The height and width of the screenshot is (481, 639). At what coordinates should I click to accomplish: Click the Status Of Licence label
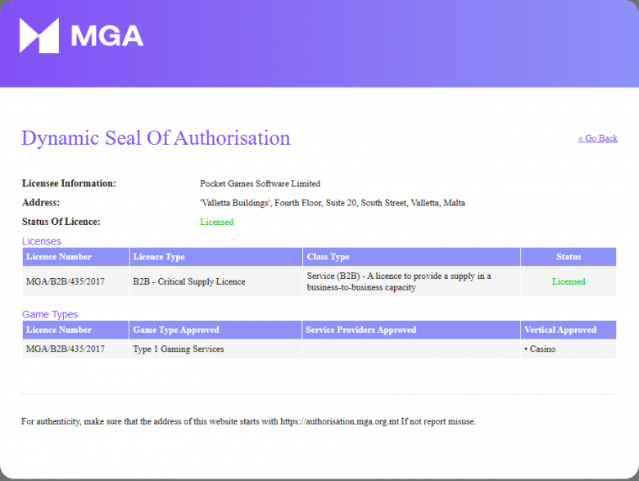click(61, 222)
